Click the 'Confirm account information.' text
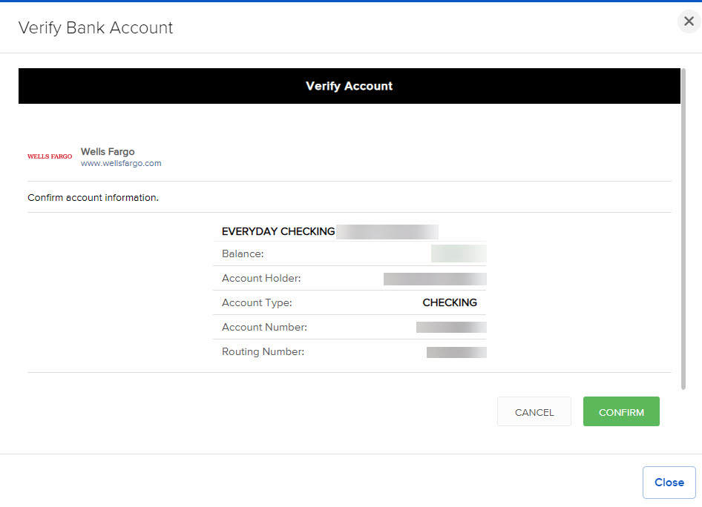Viewport: 702px width, 507px height. [x=93, y=198]
